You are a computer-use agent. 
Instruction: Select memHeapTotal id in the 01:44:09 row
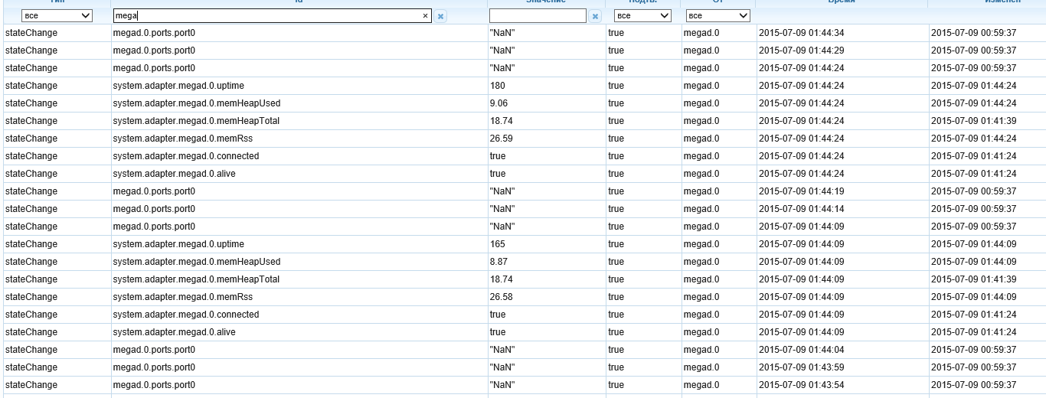click(196, 279)
